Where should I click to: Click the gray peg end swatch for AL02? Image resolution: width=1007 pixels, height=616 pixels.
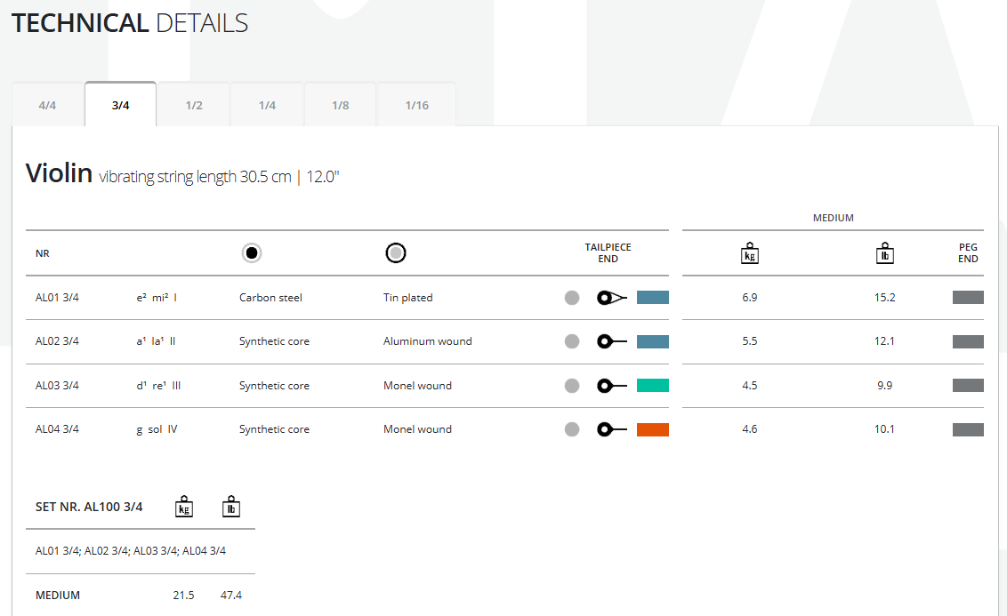pyautogui.click(x=968, y=341)
